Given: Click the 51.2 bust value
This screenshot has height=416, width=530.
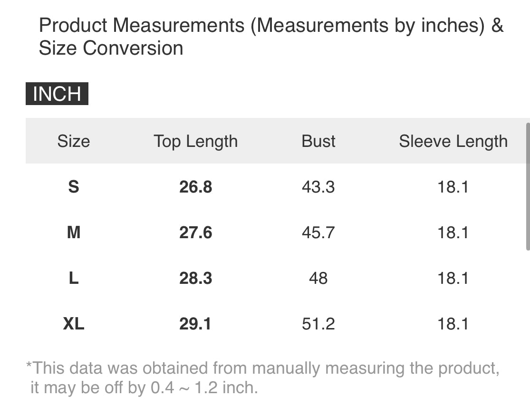Looking at the screenshot, I should click(318, 324).
